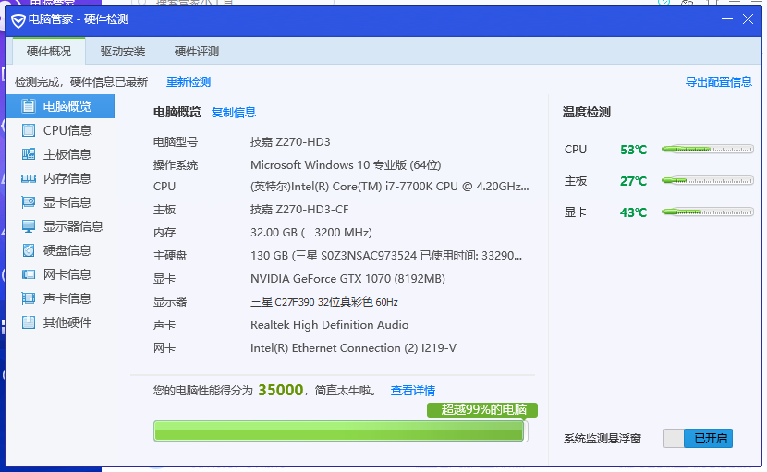Viewport: 767px width, 472px height.
Task: Switch to the 硬件评测 tab
Action: point(197,52)
